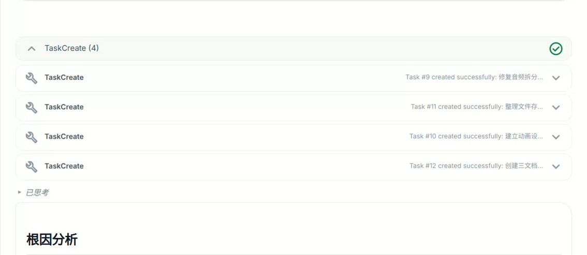Click wrench icon of Task #10 row

point(32,137)
